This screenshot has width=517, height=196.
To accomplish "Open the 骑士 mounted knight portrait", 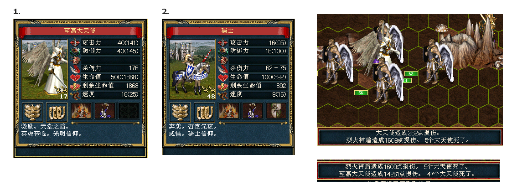I will coord(192,69).
